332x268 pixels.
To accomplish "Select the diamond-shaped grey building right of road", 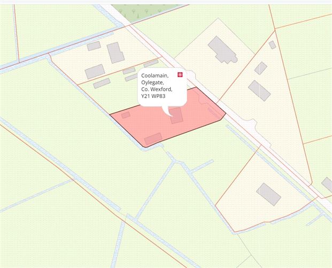I will [x=261, y=68].
